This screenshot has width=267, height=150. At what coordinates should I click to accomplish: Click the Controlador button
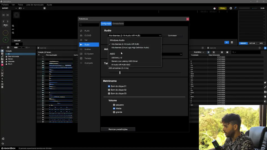172,36
